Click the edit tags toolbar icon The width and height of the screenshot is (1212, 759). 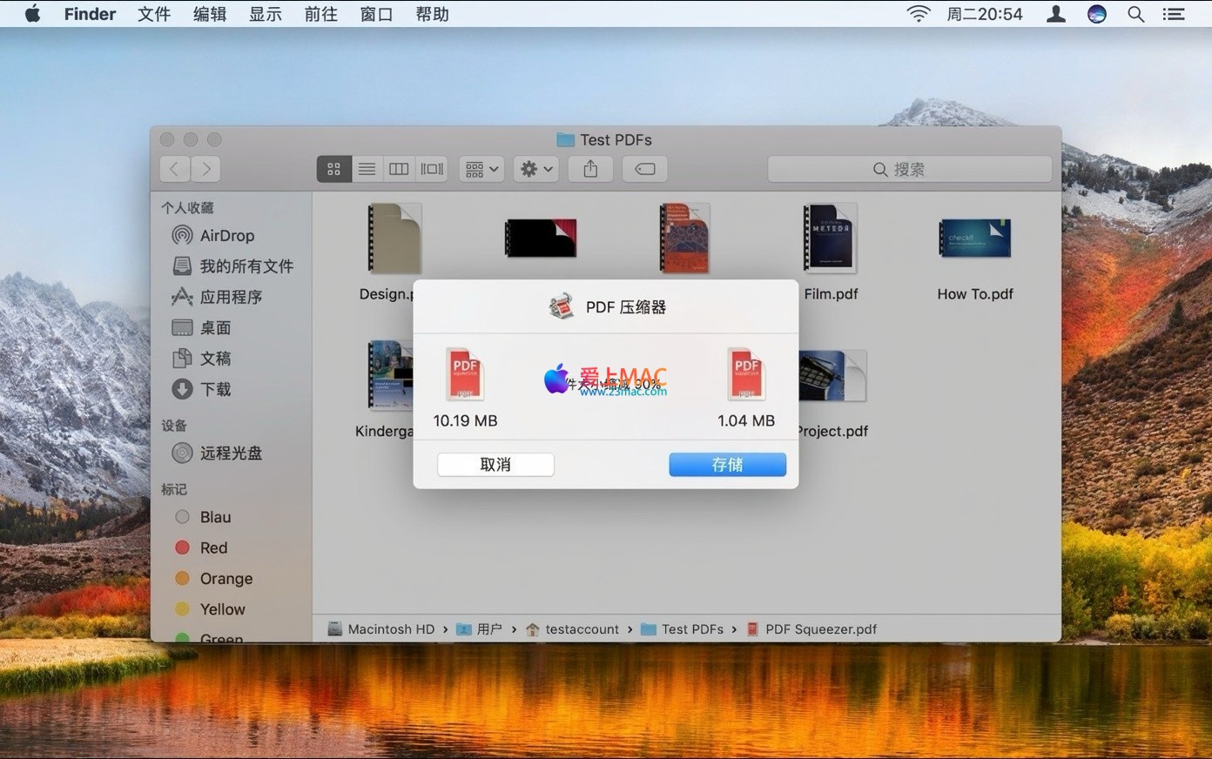pyautogui.click(x=645, y=170)
